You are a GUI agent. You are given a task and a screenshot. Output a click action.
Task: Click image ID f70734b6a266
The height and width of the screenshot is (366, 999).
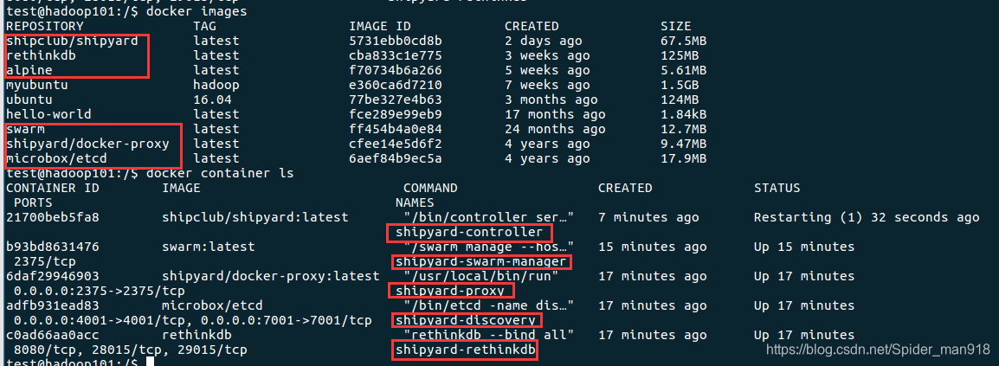(x=396, y=70)
